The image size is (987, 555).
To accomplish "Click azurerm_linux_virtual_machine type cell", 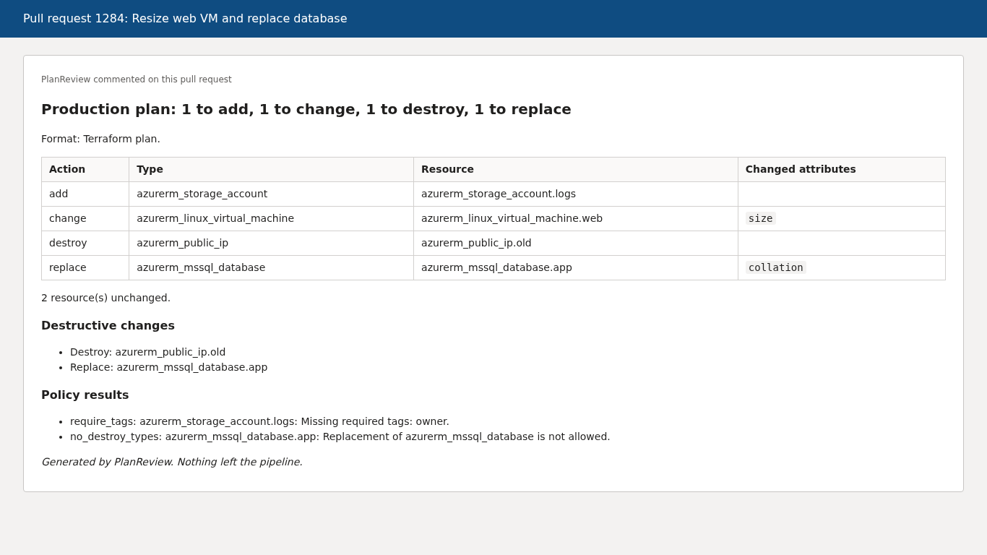I will [x=272, y=218].
